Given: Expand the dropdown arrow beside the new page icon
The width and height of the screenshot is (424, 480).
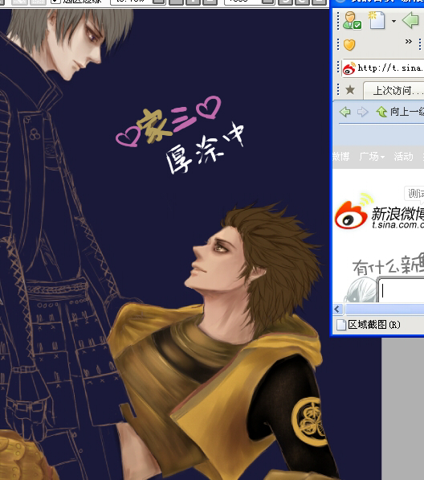Looking at the screenshot, I should coord(393,21).
